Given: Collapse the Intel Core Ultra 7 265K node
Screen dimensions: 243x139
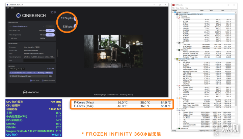Looking at the screenshot, I should pos(175,59).
